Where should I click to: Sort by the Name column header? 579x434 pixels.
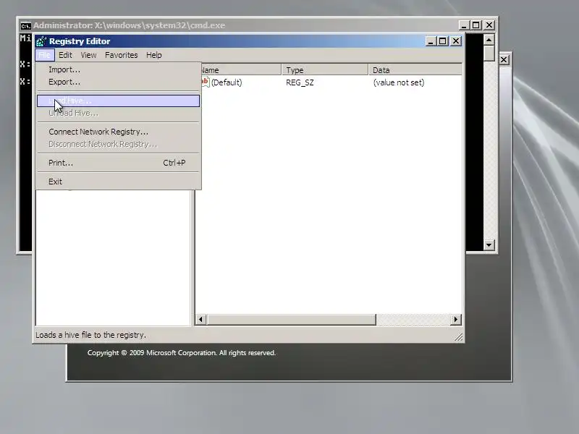[x=241, y=69]
